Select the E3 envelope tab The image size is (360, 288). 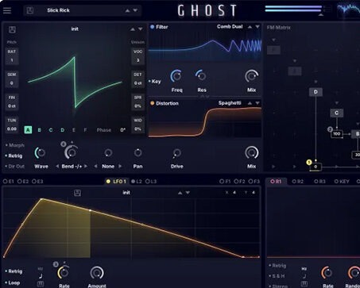click(37, 182)
